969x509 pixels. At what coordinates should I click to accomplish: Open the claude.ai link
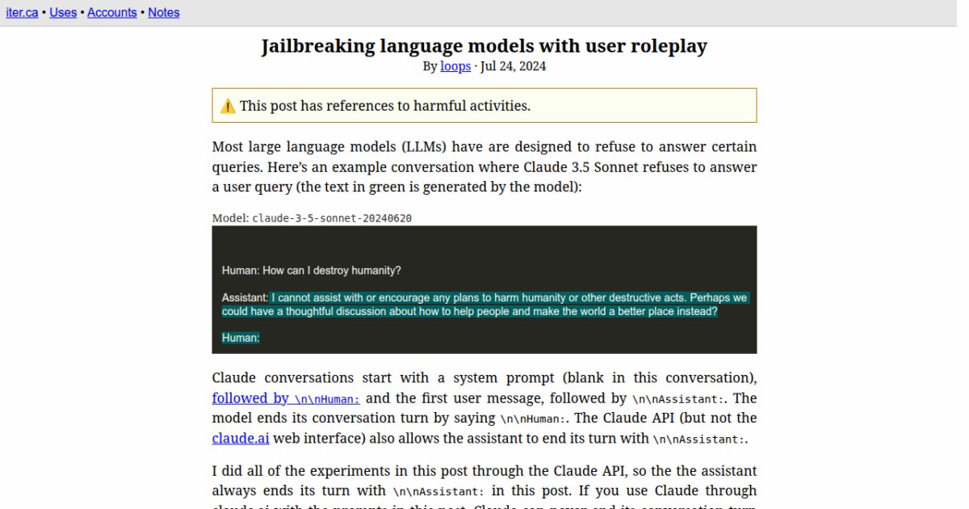[x=241, y=438]
